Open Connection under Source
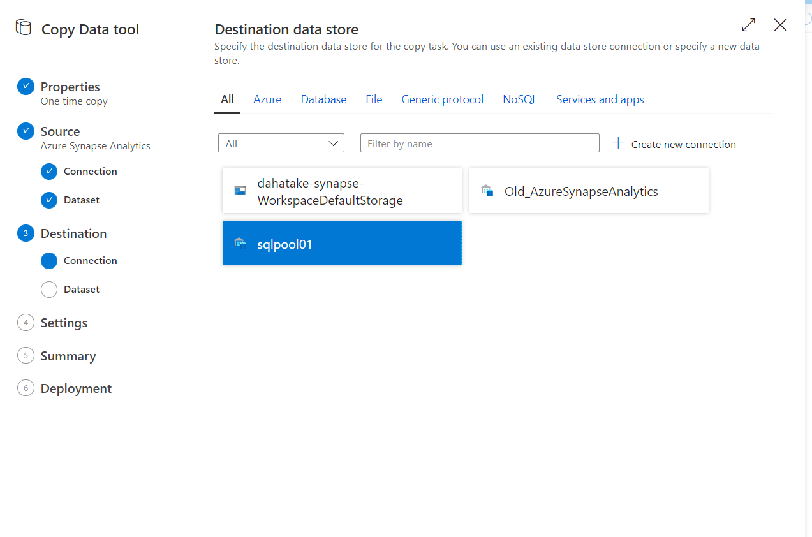 point(91,171)
